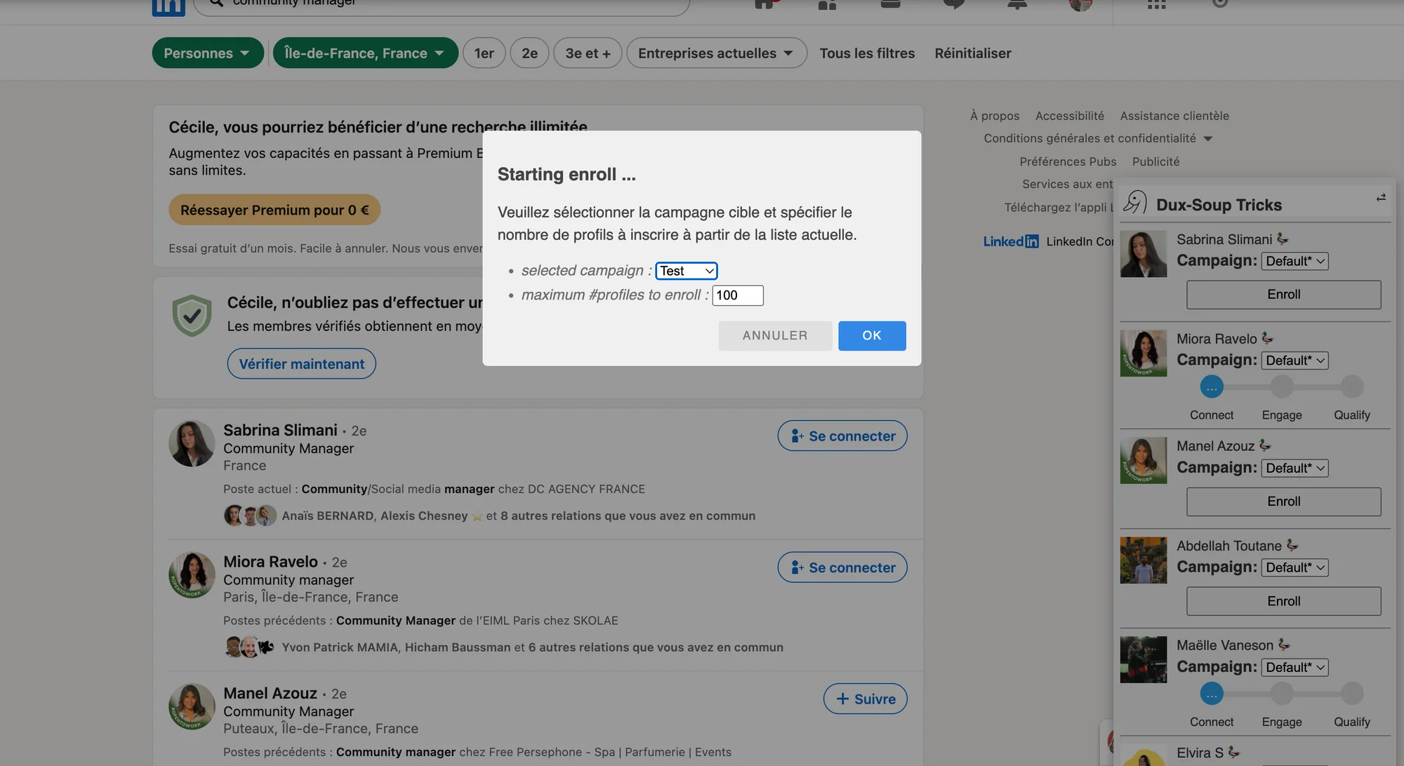Screen dimensions: 1404x766
Task: Open the Préférences Pubs link
Action: pyautogui.click(x=1068, y=161)
